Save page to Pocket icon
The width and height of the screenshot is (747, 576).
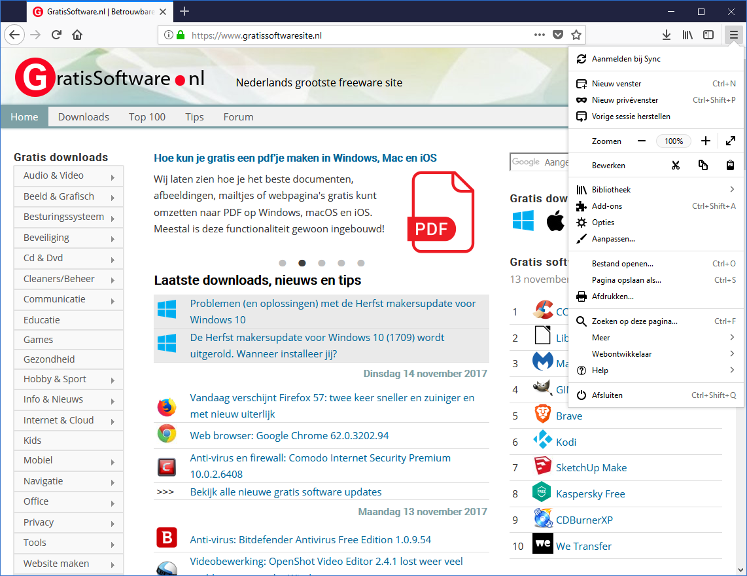(558, 35)
